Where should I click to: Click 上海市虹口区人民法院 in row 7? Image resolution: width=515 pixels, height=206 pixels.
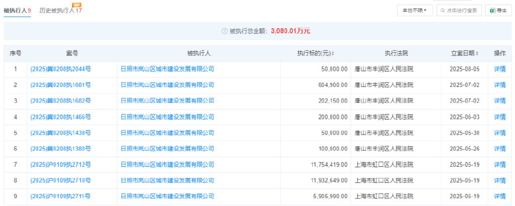click(x=384, y=164)
